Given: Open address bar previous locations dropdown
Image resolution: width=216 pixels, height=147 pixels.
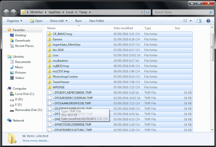Looking at the screenshot, I should click(x=142, y=12).
